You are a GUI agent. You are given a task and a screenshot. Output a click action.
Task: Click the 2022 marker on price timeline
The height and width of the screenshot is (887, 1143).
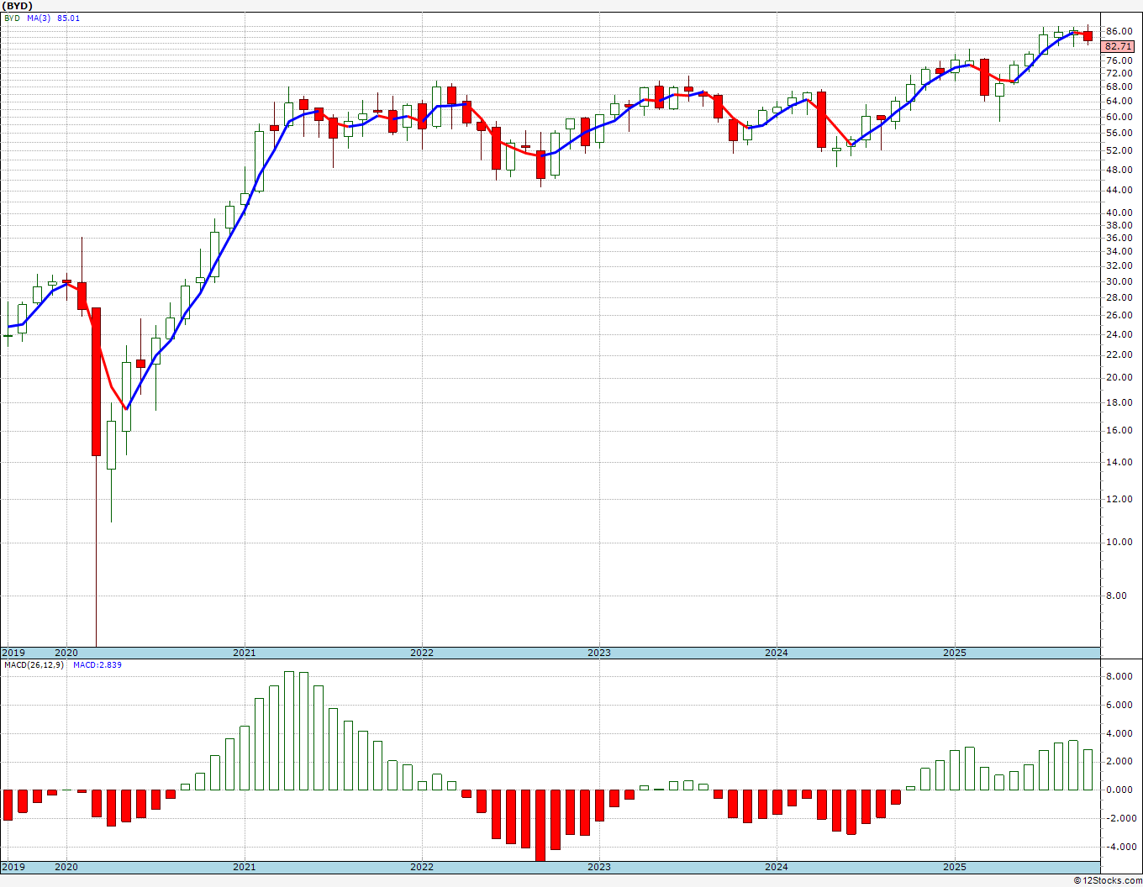coord(422,653)
